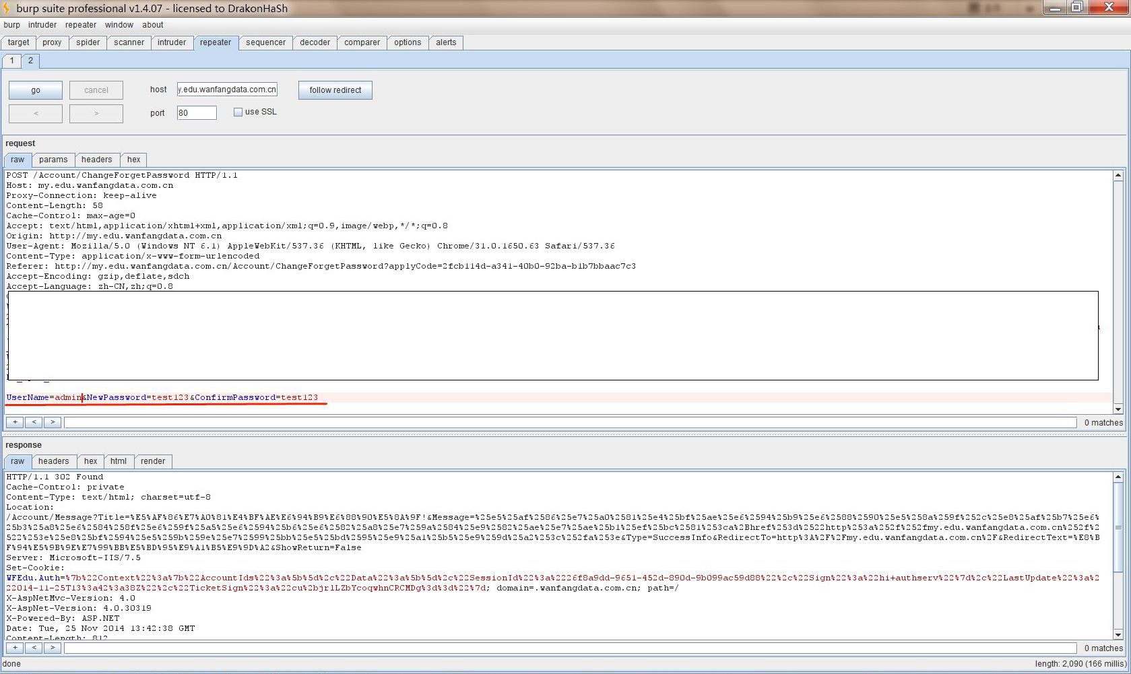Click request search next match button

click(53, 422)
